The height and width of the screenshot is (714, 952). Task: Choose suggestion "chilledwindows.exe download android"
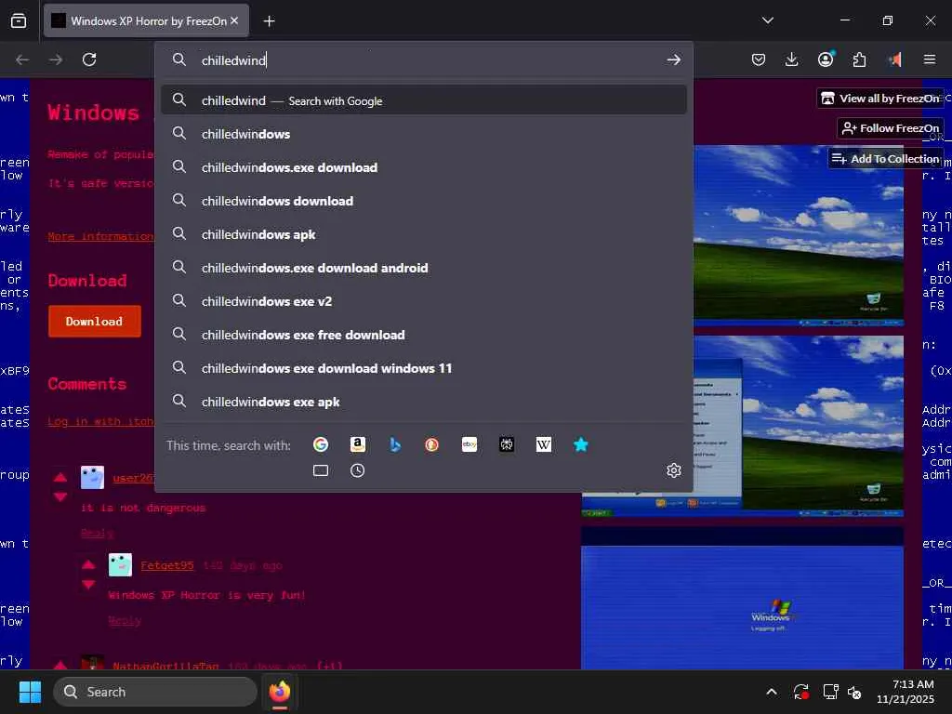[424, 268]
